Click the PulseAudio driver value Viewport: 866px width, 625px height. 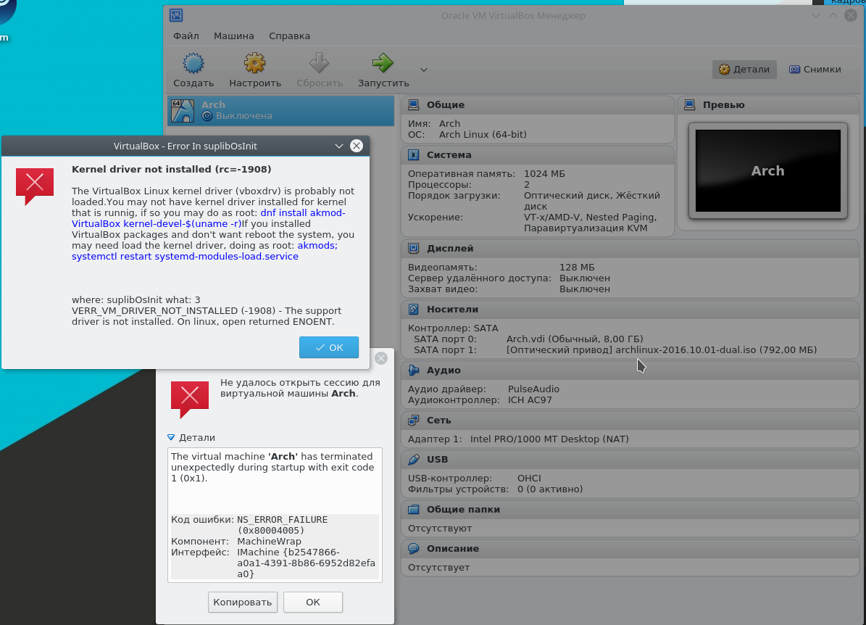point(533,389)
